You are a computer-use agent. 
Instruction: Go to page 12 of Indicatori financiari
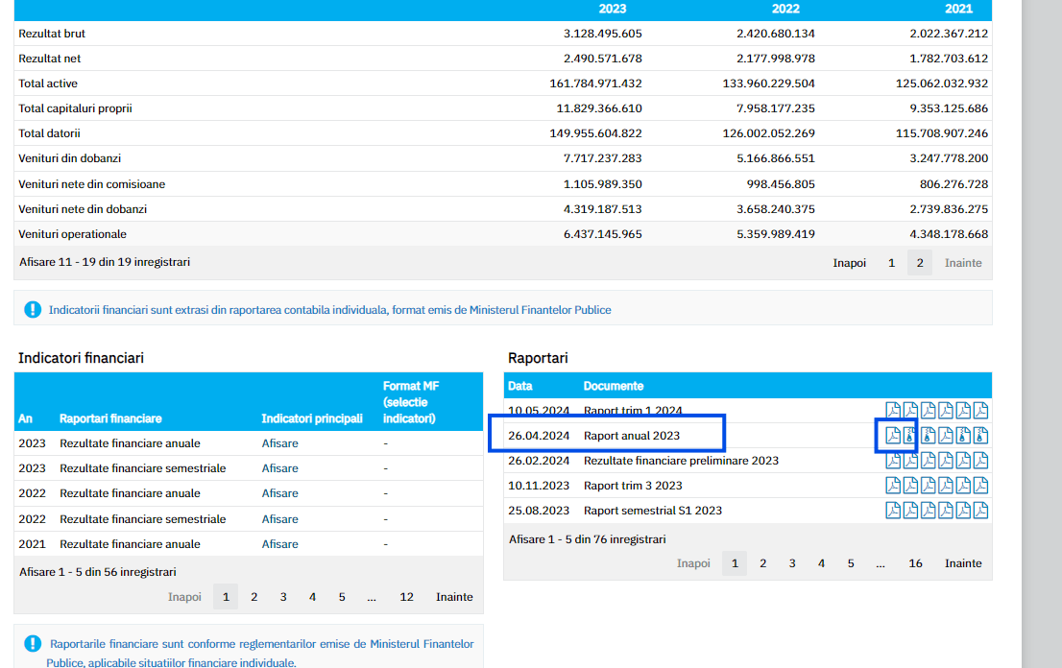(406, 597)
